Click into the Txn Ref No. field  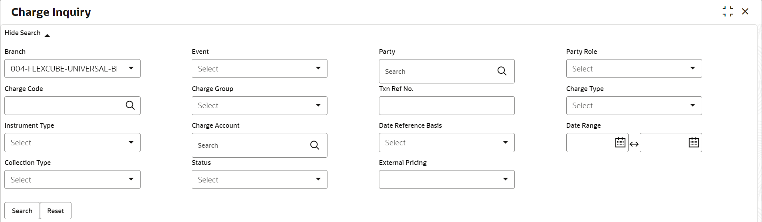[446, 106]
